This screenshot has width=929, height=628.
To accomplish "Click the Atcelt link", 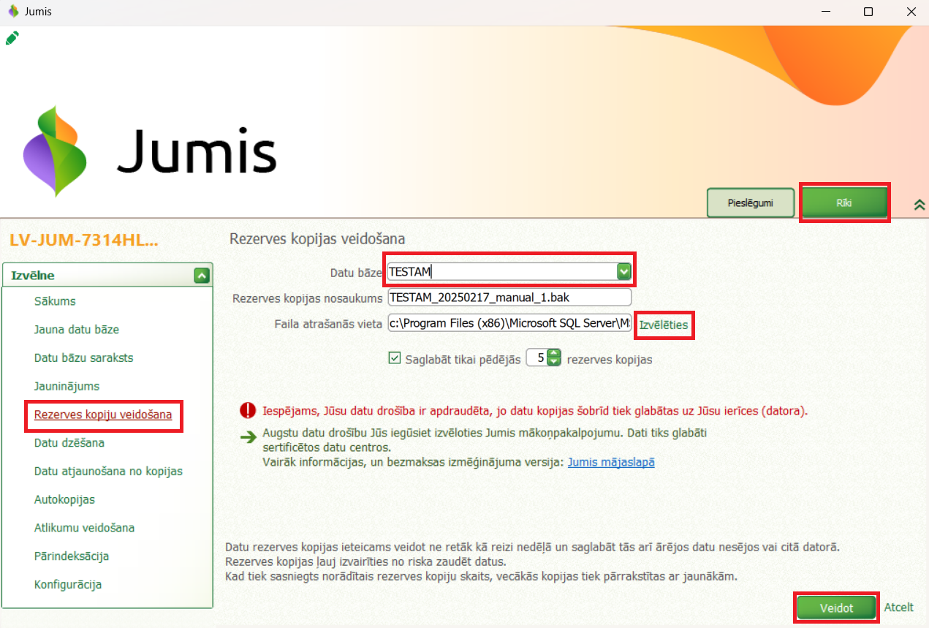I will [899, 608].
